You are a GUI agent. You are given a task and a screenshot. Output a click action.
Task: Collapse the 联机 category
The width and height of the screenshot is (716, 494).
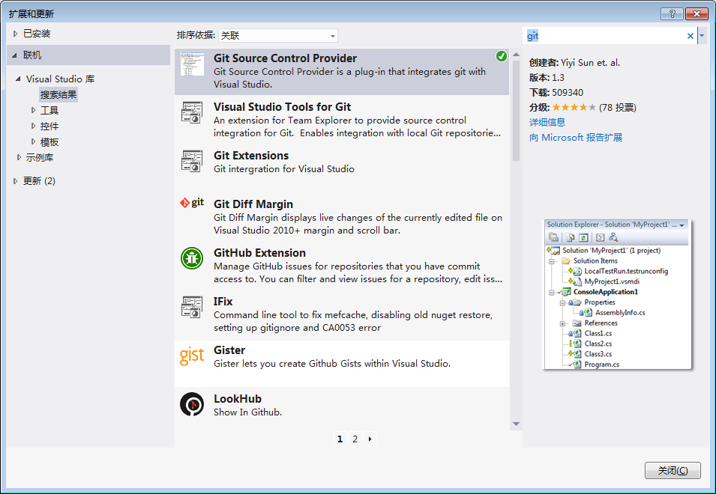(x=14, y=55)
